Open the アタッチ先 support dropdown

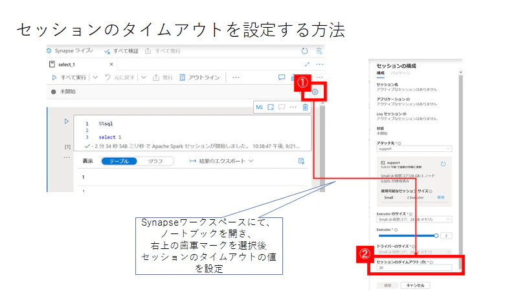point(414,149)
